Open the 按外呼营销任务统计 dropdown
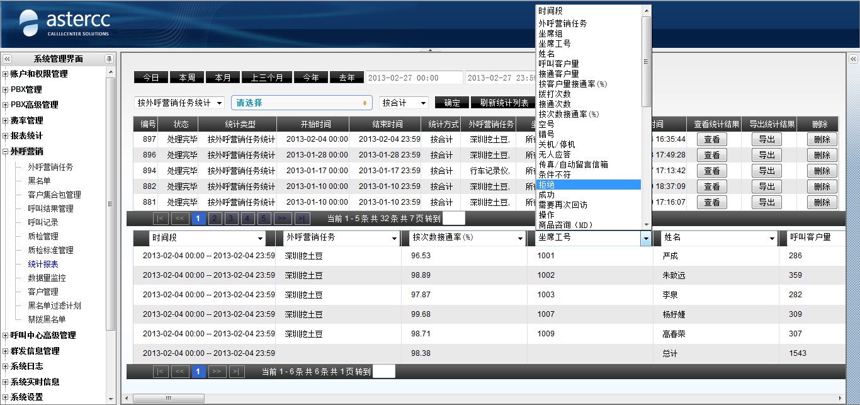860x405 pixels. click(179, 103)
